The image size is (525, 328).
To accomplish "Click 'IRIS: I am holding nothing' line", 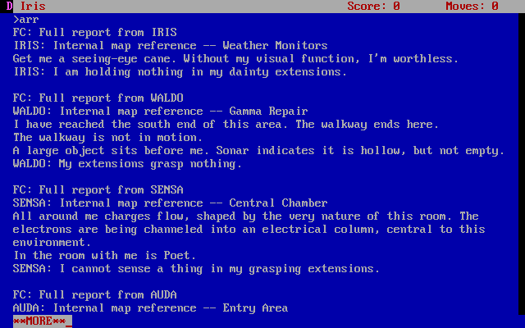I will 180,72.
